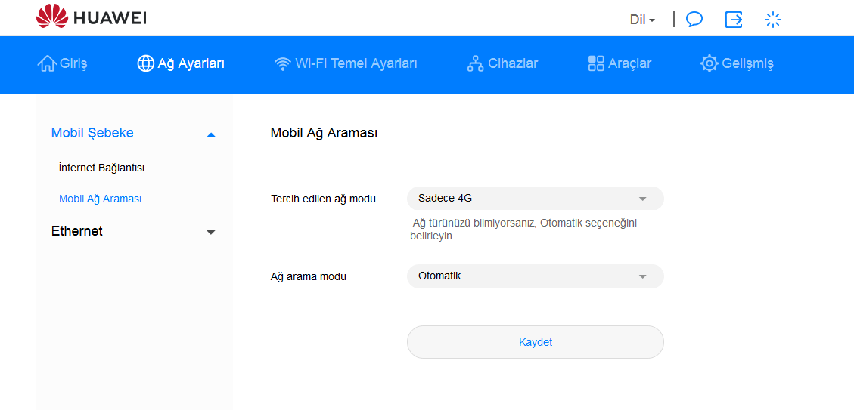This screenshot has width=854, height=410.
Task: Open the message bubble icon
Action: (694, 20)
